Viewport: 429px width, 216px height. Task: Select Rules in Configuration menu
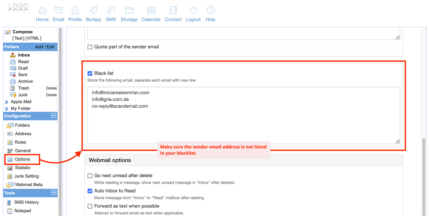pos(20,142)
